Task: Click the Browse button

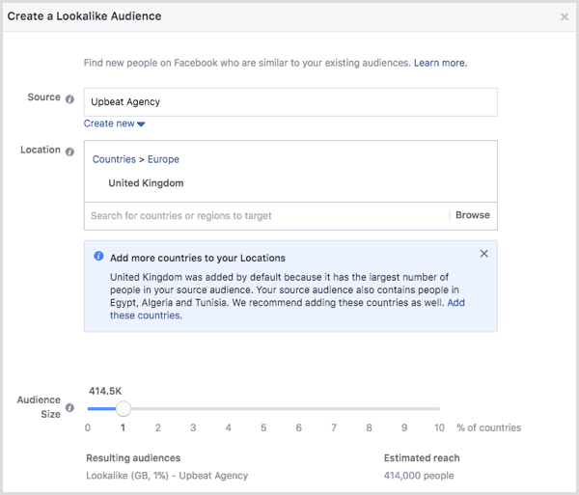Action: click(x=472, y=215)
